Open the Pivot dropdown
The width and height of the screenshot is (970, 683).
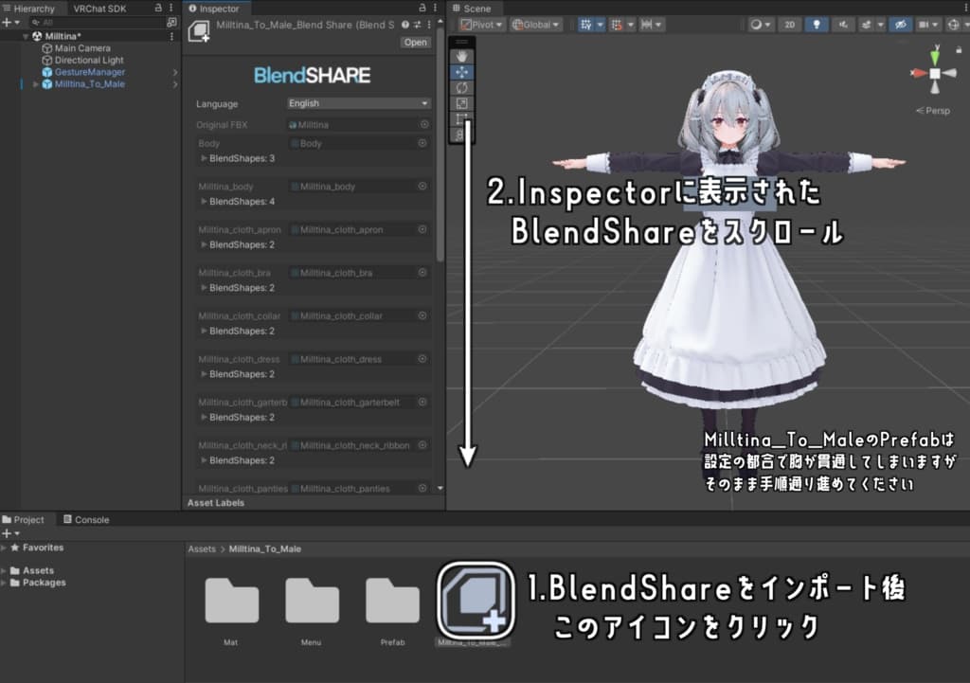(x=481, y=25)
